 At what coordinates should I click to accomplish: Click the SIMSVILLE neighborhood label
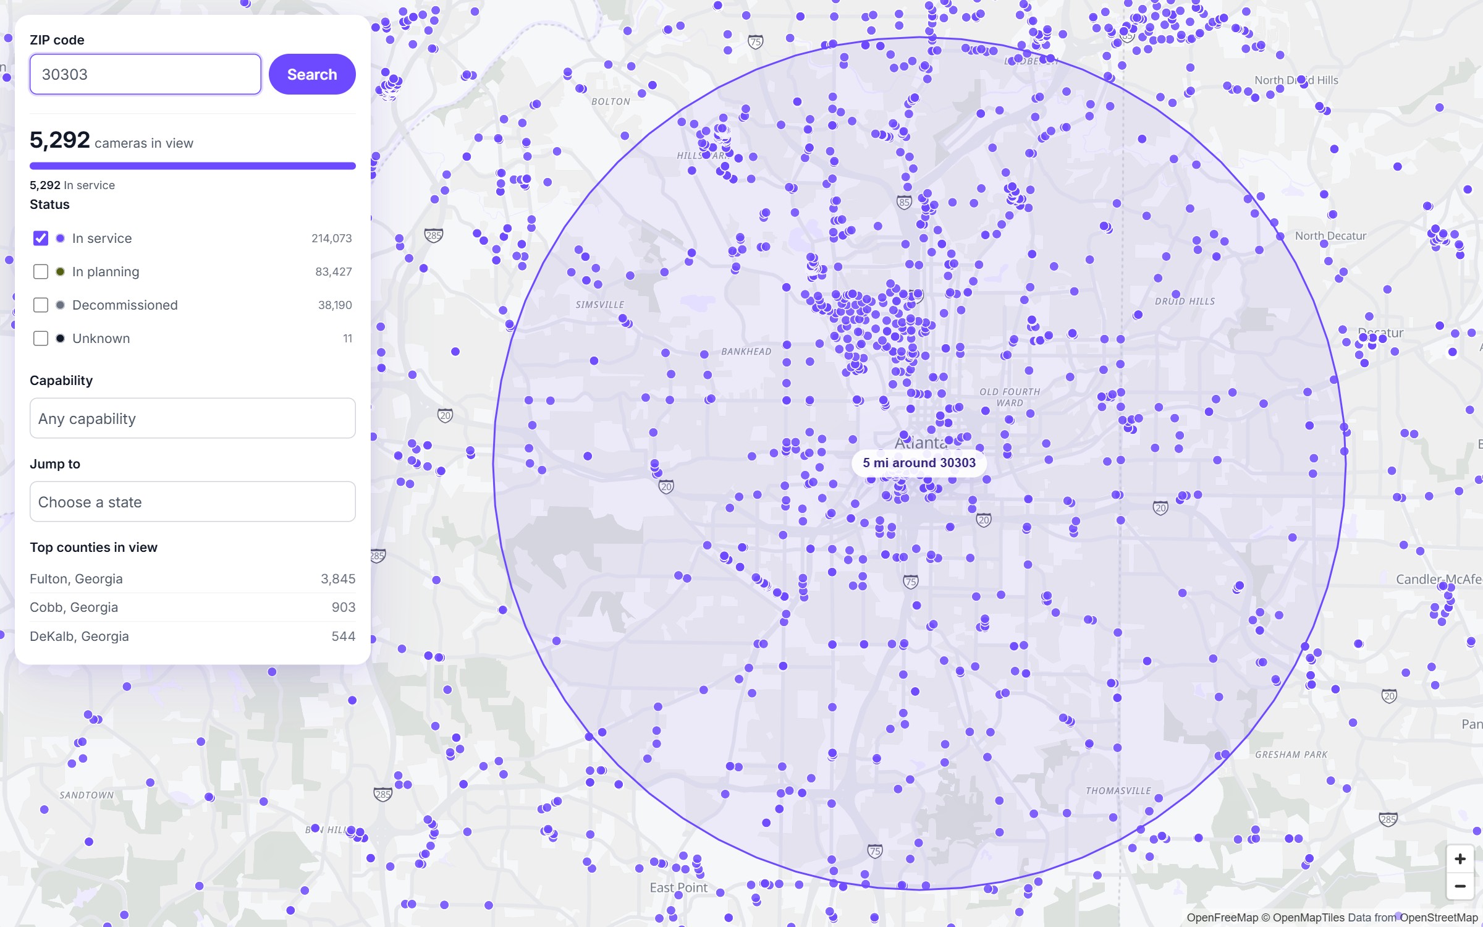pos(599,305)
